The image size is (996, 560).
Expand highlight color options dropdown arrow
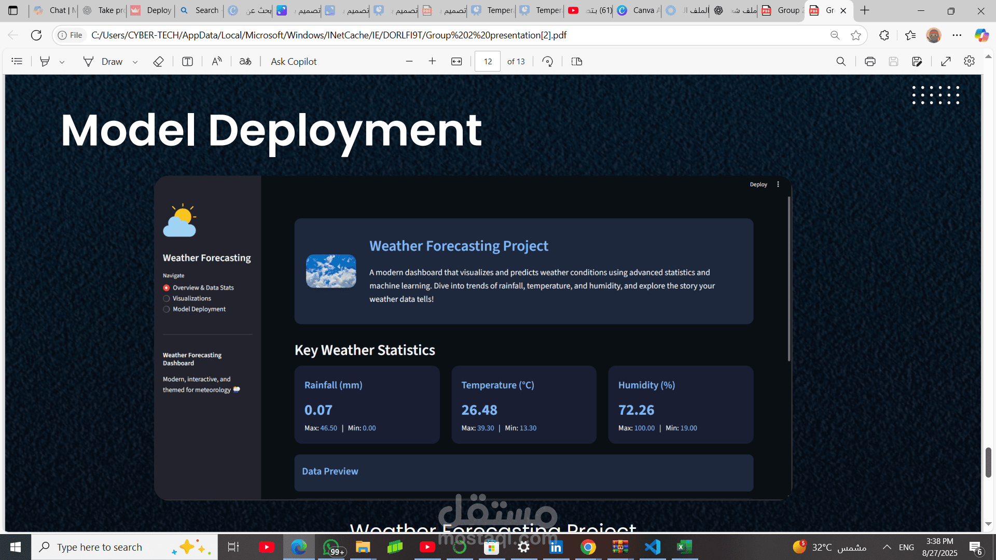(62, 62)
